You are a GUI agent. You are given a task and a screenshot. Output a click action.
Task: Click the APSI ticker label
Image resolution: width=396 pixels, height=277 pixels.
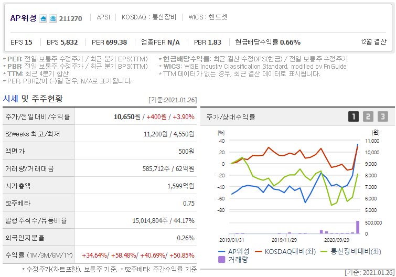point(103,17)
